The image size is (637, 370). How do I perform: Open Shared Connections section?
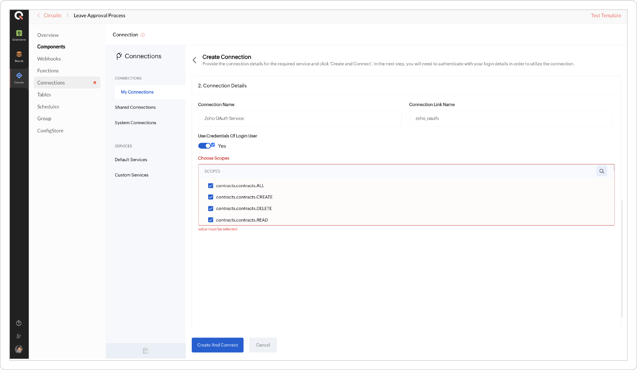click(135, 107)
